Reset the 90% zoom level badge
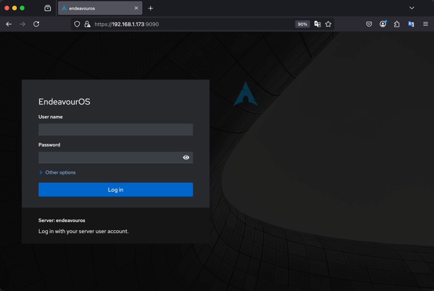The height and width of the screenshot is (291, 434). tap(302, 24)
